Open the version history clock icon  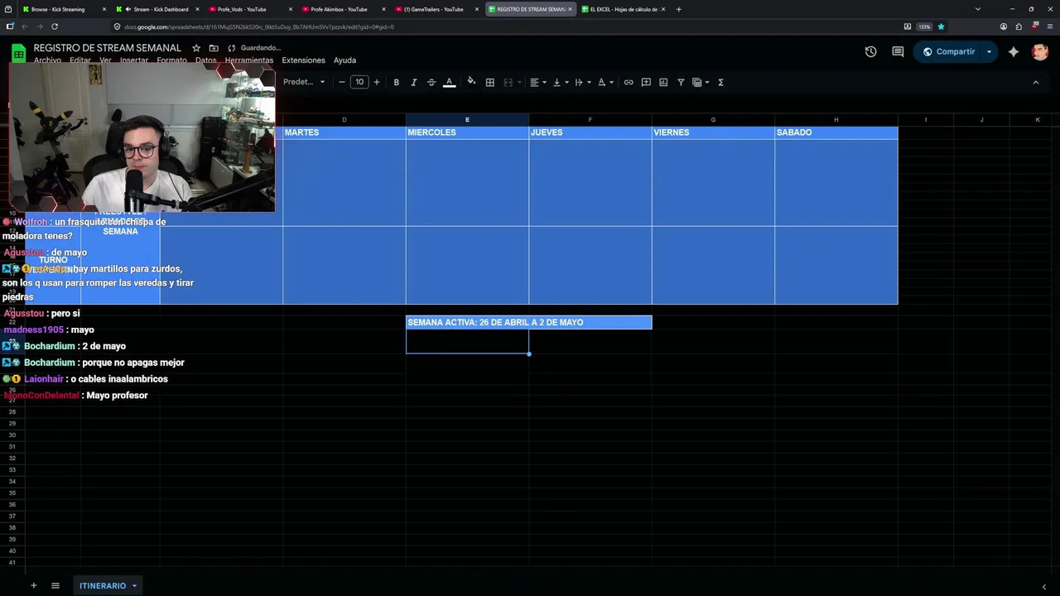pos(870,51)
